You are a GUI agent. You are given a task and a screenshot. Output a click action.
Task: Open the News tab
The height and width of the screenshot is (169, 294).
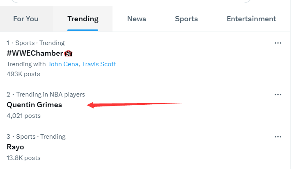click(136, 19)
